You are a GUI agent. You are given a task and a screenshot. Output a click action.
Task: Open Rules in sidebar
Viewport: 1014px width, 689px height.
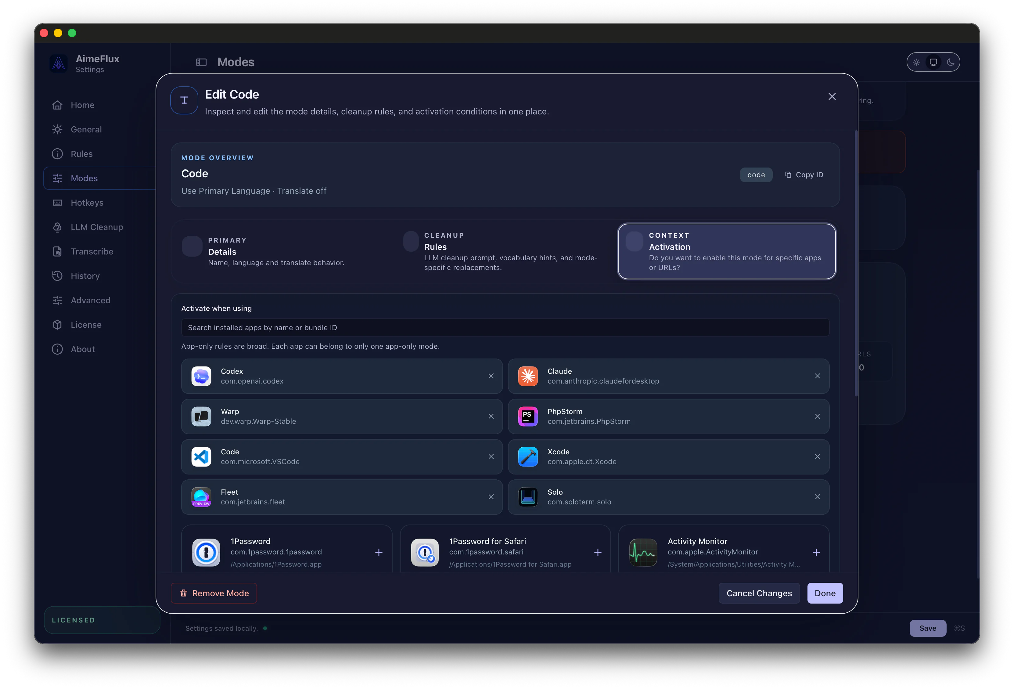[x=81, y=154]
